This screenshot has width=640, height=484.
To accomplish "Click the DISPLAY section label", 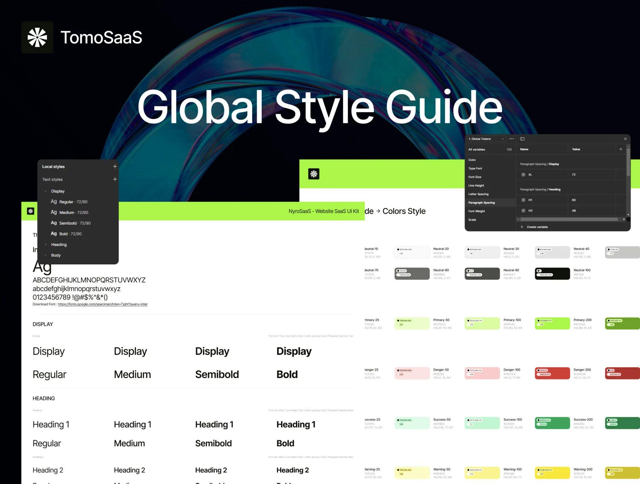I will pyautogui.click(x=43, y=324).
